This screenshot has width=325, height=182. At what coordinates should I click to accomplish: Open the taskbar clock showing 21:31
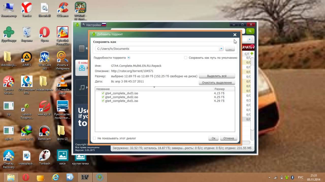click(x=314, y=177)
